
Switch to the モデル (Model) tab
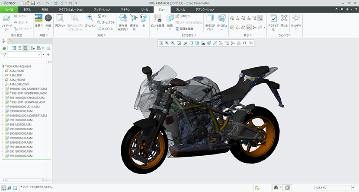tap(27, 9)
